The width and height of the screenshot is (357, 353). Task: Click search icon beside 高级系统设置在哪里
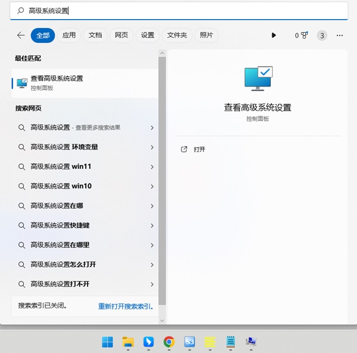click(x=21, y=245)
